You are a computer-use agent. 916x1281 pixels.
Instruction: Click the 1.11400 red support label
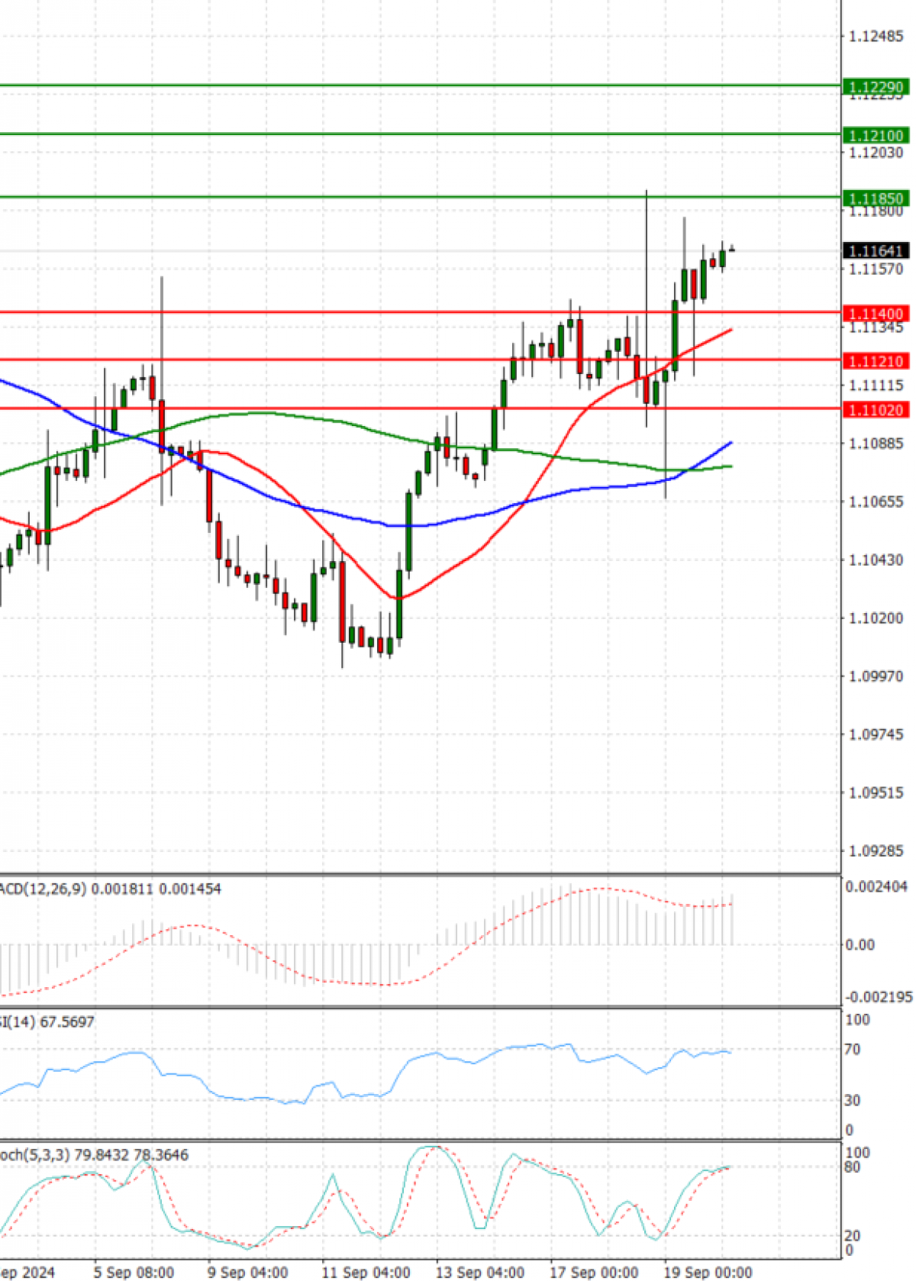click(x=876, y=314)
